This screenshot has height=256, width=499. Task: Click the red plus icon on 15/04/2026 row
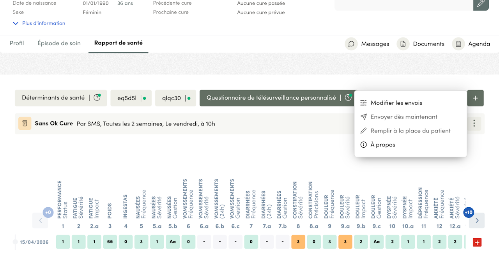click(477, 242)
